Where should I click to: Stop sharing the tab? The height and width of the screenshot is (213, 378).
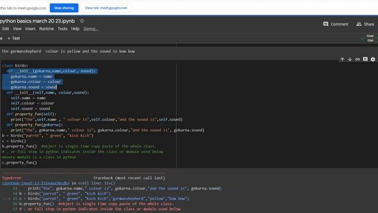pyautogui.click(x=64, y=8)
